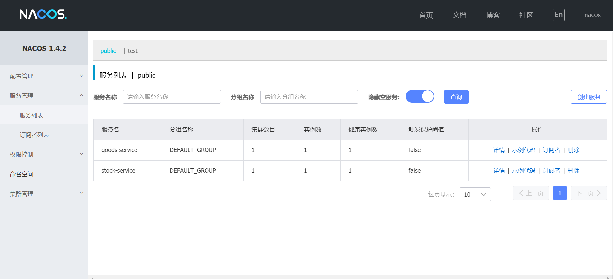This screenshot has width=613, height=279.
Task: Click the 集群数目 column header
Action: click(270, 130)
